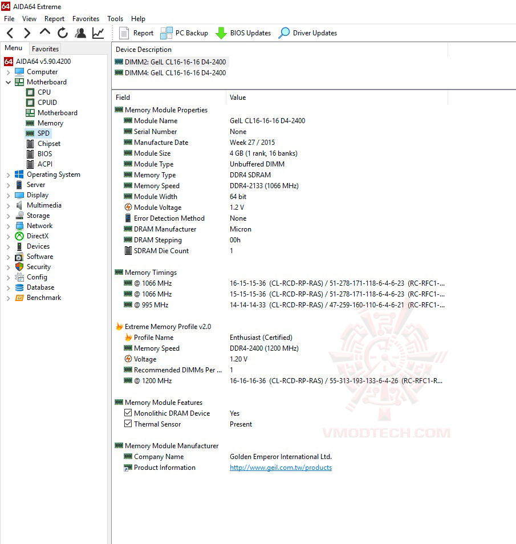Select the CPU icon in the tree

coord(31,92)
